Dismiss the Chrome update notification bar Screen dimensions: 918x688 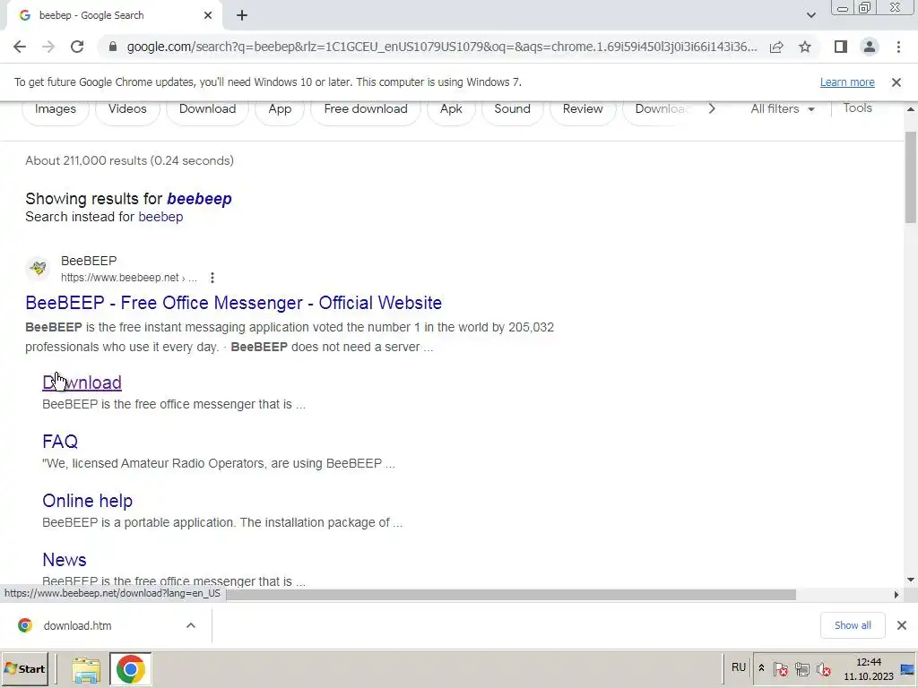pyautogui.click(x=896, y=82)
